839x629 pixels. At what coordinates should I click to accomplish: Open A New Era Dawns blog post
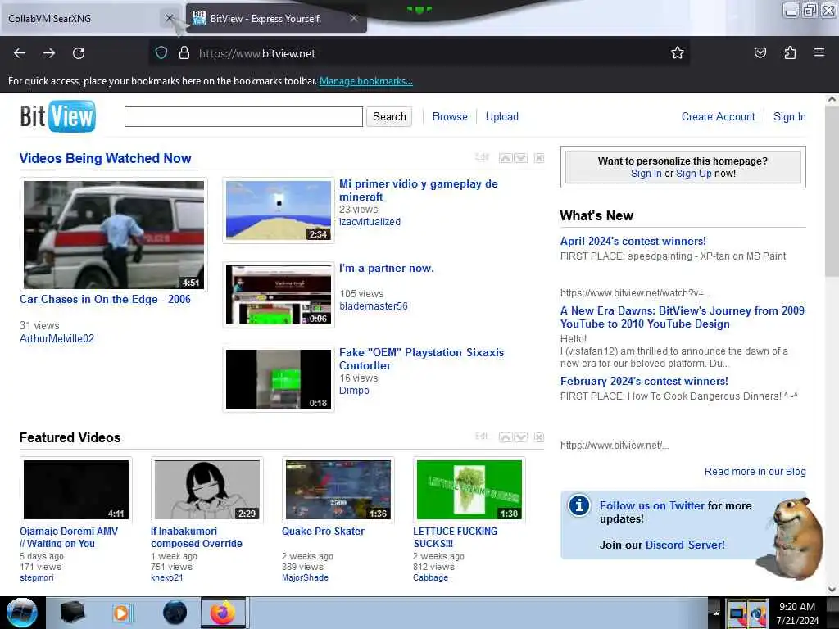click(x=683, y=317)
